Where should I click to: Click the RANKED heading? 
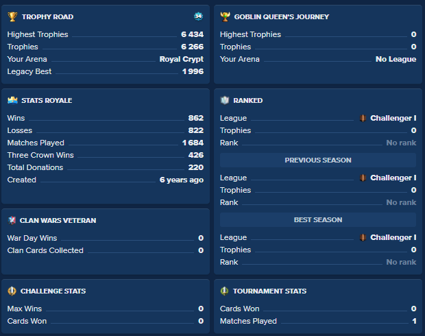[x=248, y=101]
